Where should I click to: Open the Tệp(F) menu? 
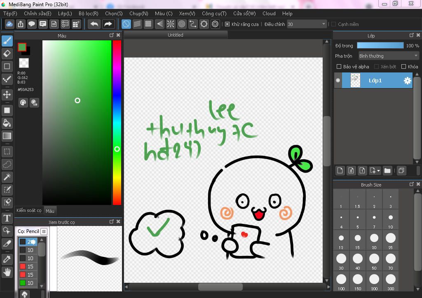click(10, 14)
